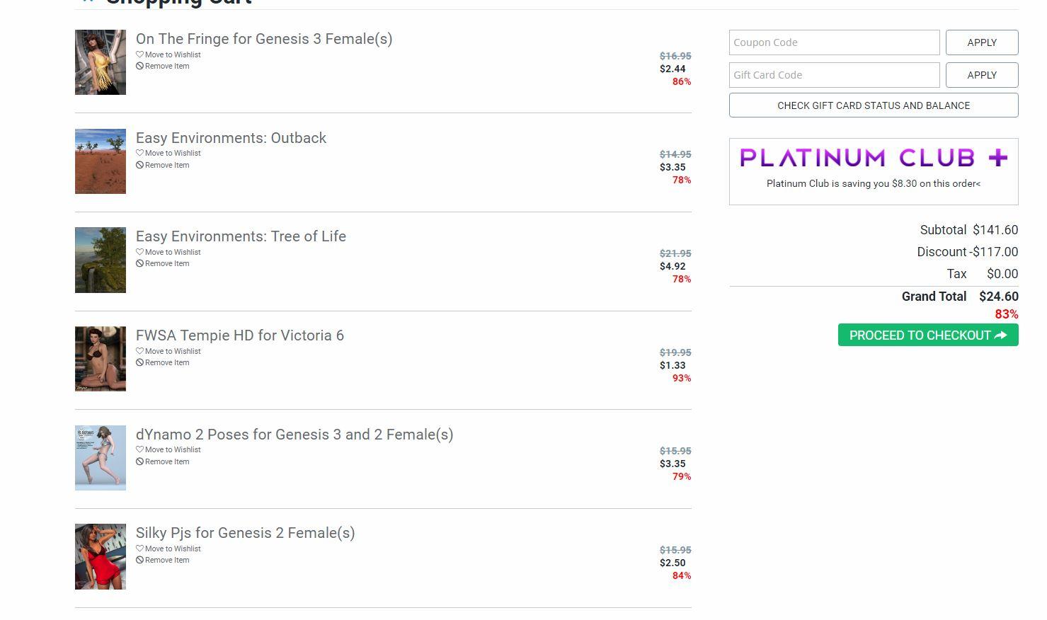
Task: Check gift card status and balance
Action: click(x=874, y=105)
